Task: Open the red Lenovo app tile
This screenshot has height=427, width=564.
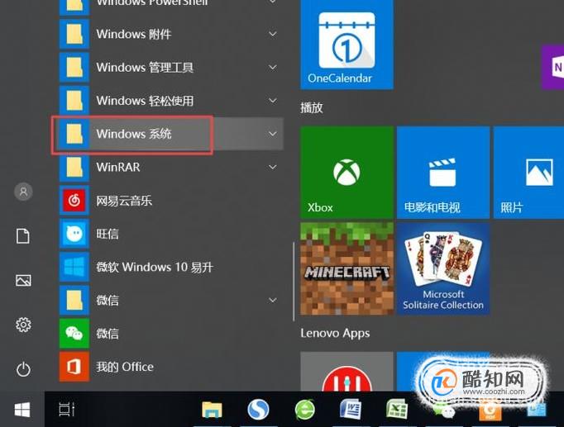Action: [347, 372]
